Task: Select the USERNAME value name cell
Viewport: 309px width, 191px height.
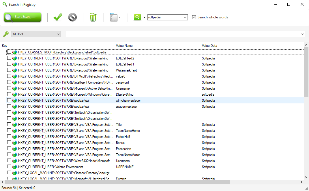Action: (125, 167)
